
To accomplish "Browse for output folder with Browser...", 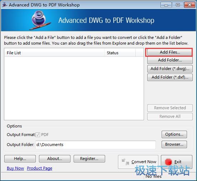I will 174,144.
